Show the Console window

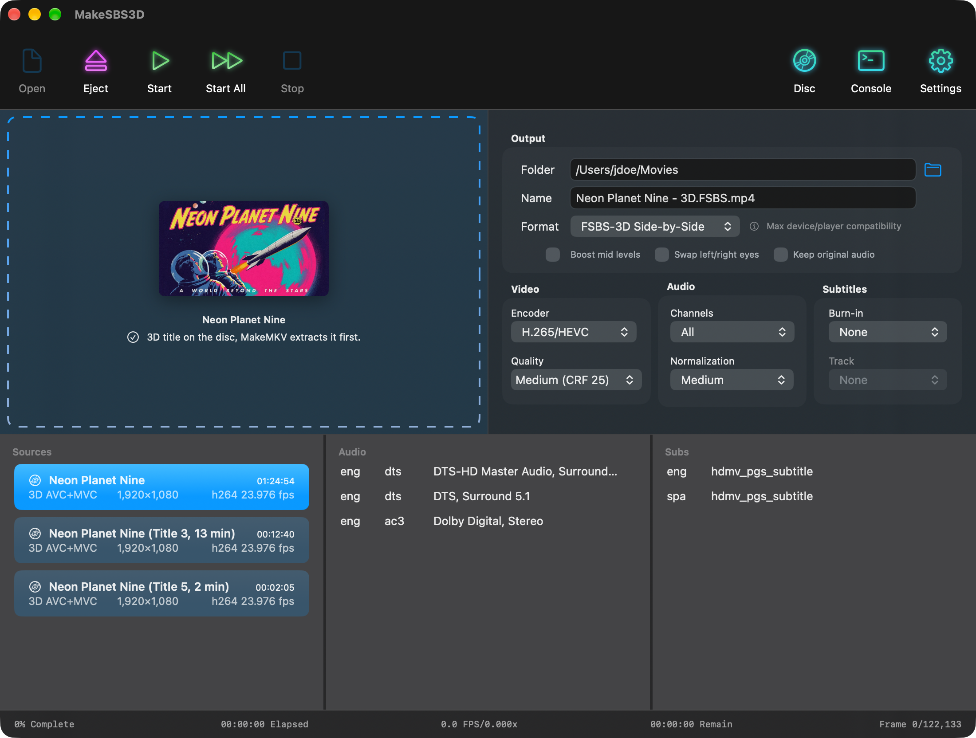[x=871, y=61]
